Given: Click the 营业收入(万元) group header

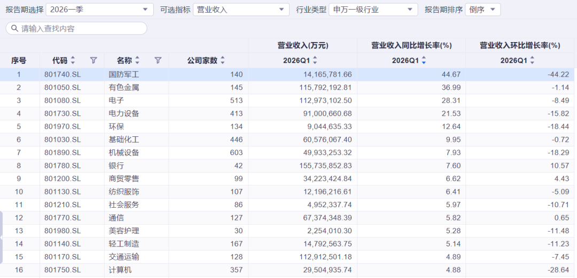Looking at the screenshot, I should (303, 45).
